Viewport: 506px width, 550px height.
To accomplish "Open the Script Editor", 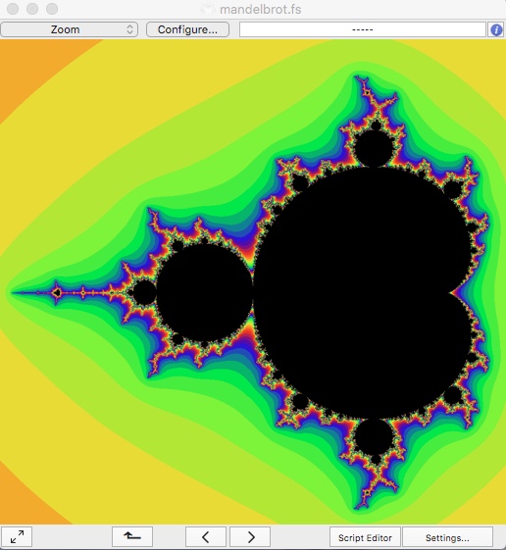I will click(365, 537).
